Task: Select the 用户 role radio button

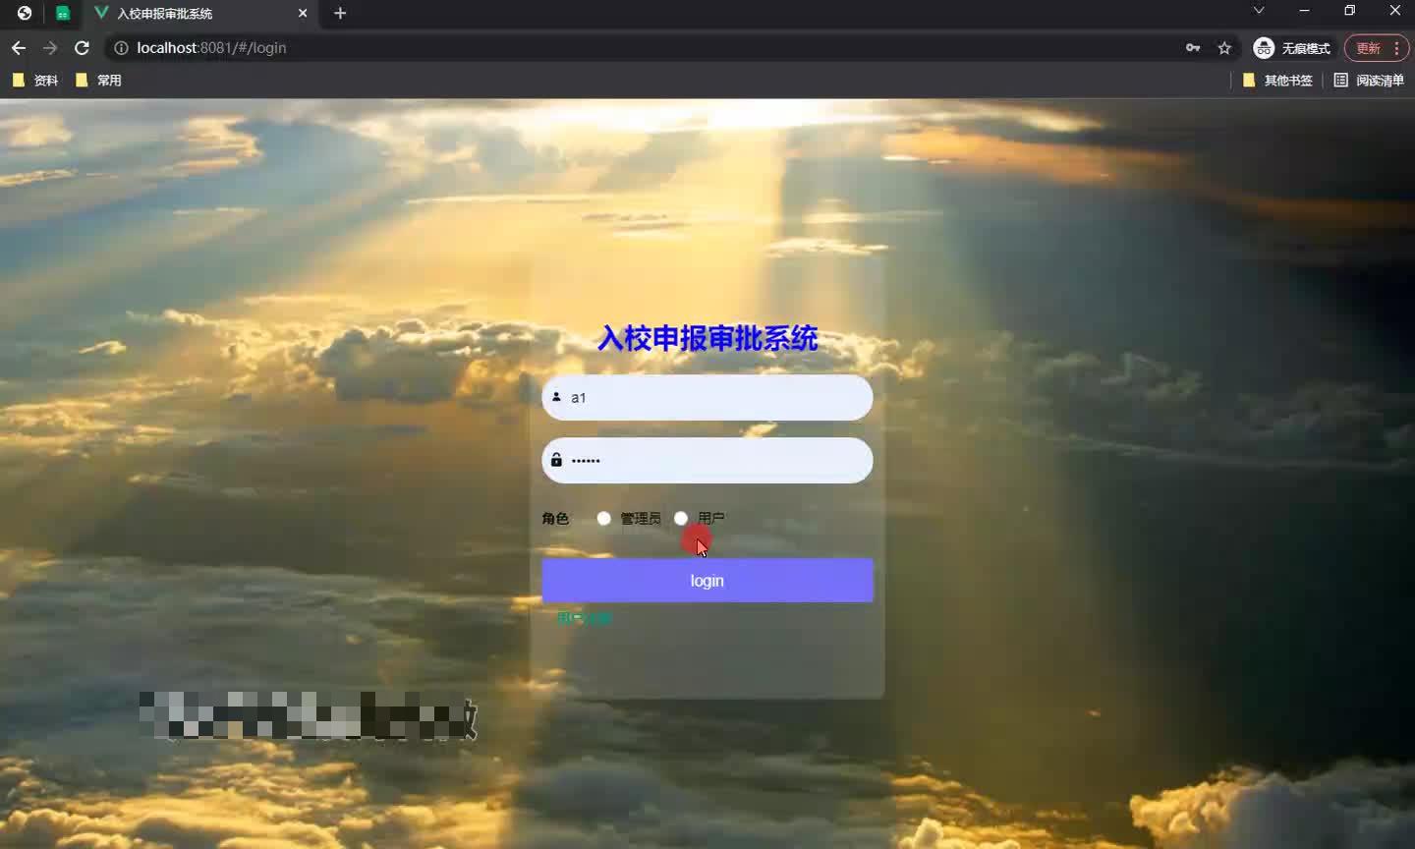Action: 681,518
